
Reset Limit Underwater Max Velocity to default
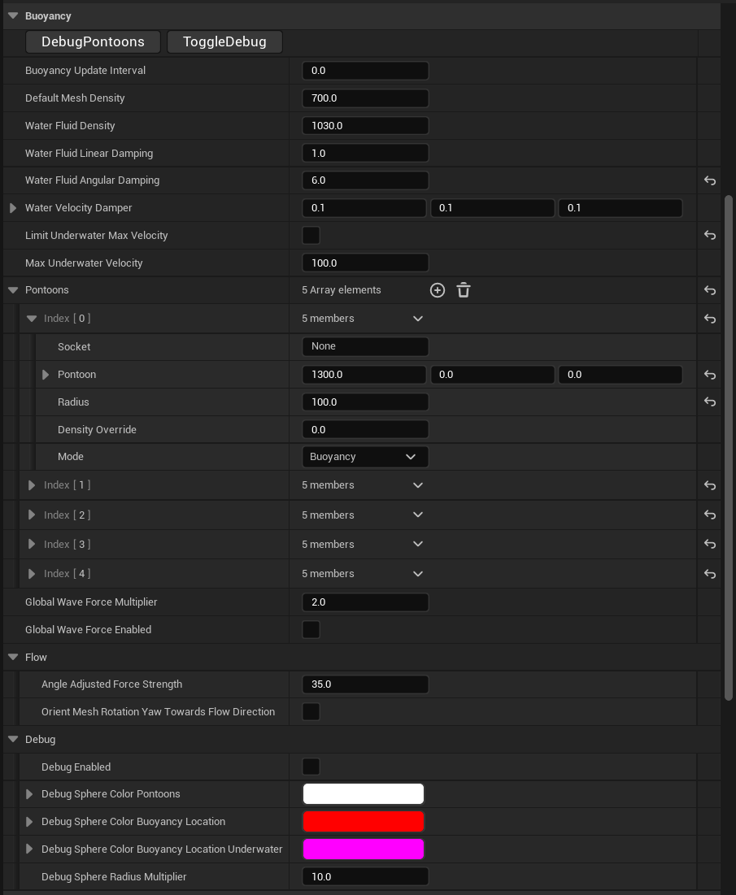(x=708, y=235)
